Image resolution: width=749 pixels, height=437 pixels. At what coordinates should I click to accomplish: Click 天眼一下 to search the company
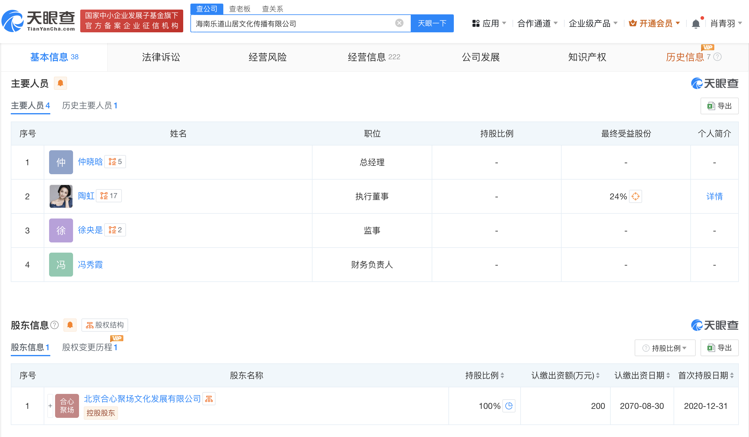tap(432, 23)
